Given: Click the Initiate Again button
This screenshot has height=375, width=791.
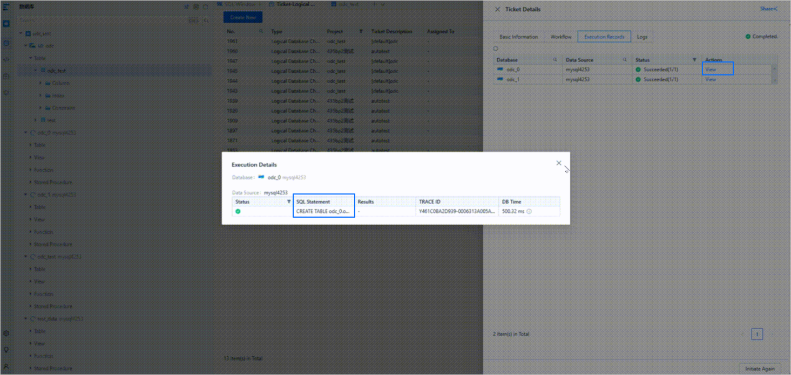Looking at the screenshot, I should 760,369.
